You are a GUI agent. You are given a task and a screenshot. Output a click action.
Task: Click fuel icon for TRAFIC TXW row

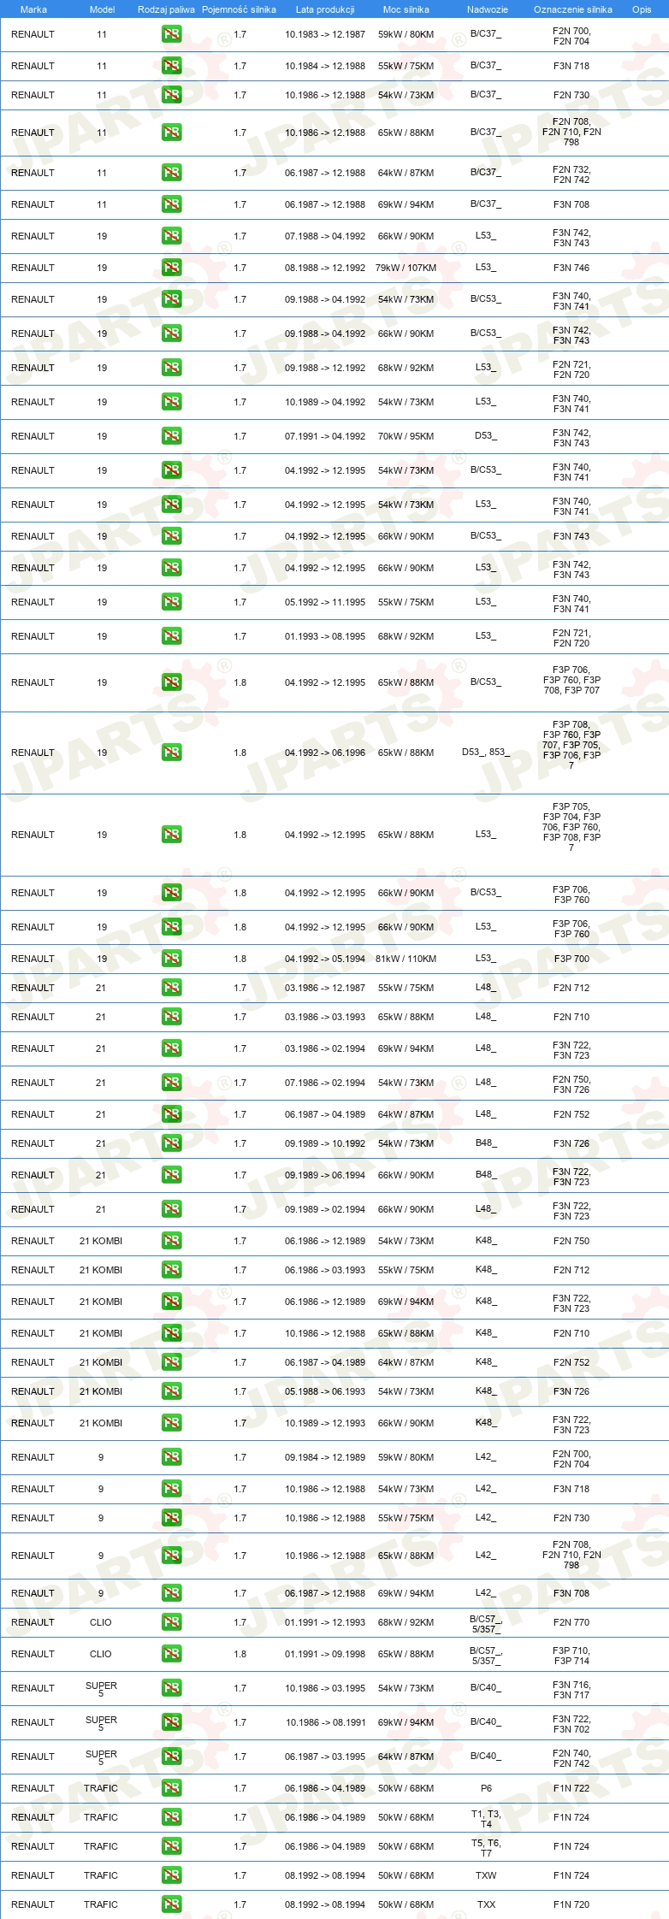[x=171, y=1875]
